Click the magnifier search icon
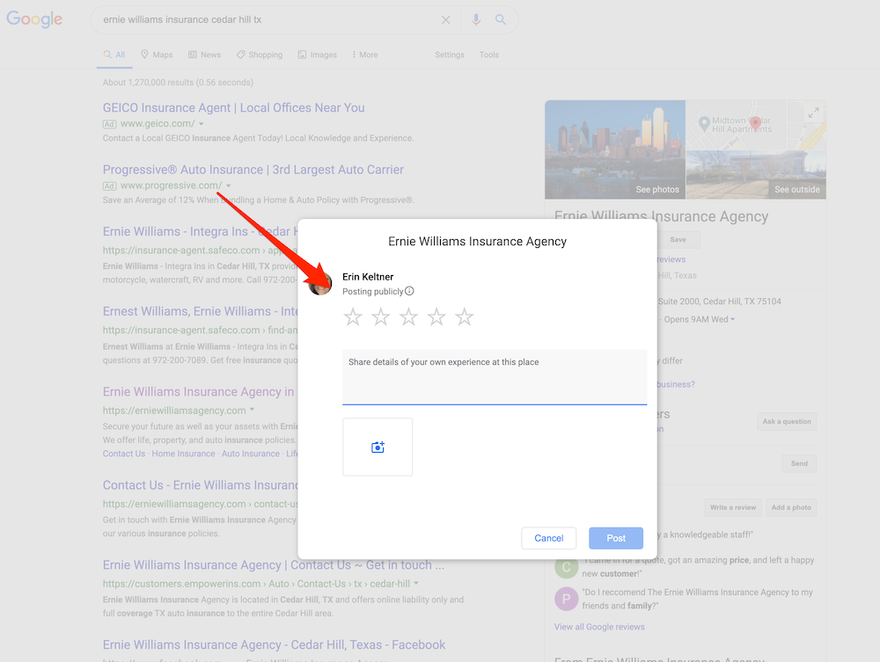 501,19
